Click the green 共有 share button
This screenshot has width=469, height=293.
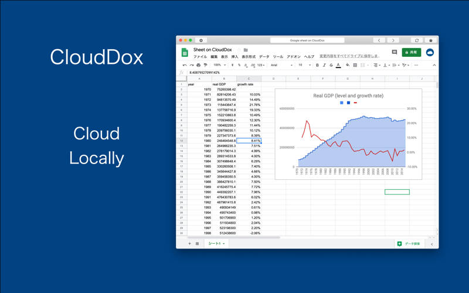pyautogui.click(x=412, y=52)
